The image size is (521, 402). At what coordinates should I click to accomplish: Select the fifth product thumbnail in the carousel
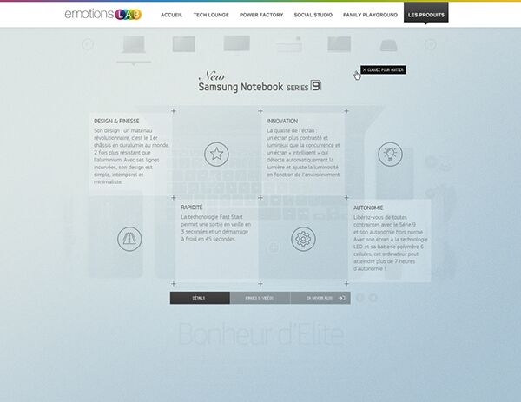click(340, 44)
